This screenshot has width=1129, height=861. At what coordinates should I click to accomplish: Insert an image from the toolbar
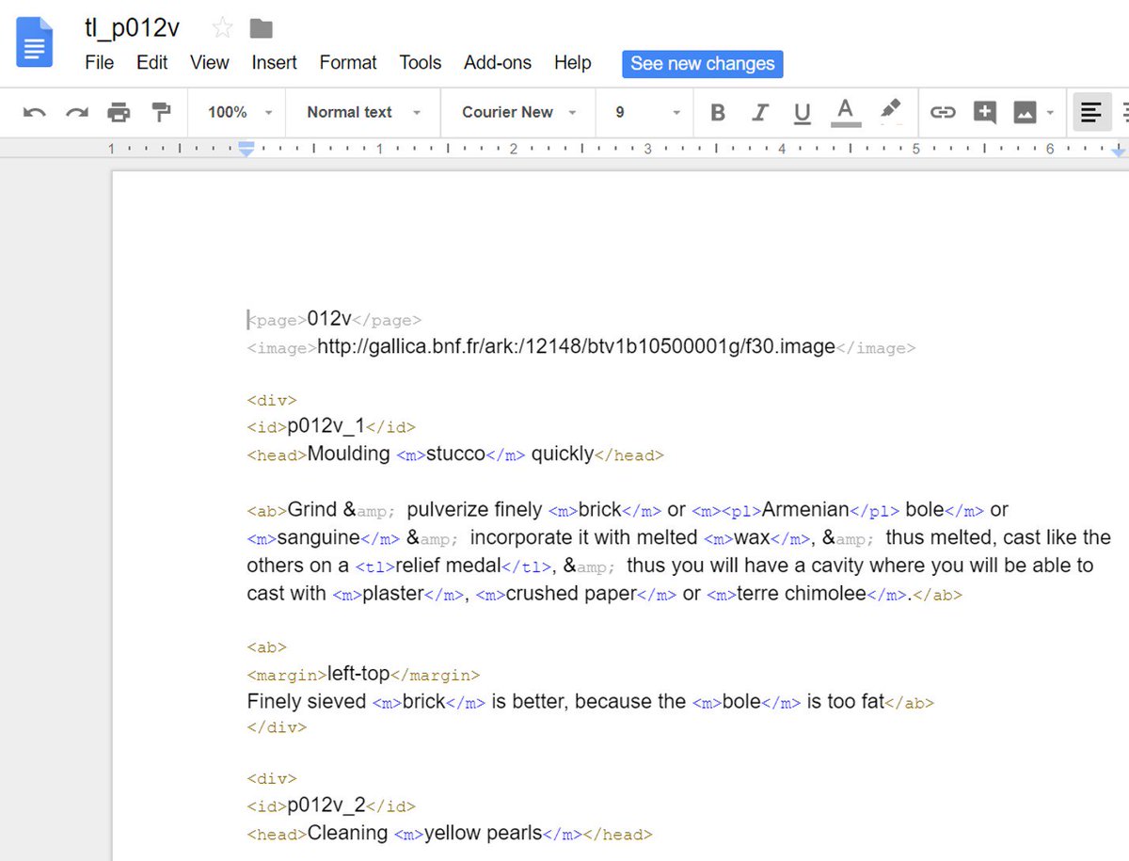[x=1025, y=113]
